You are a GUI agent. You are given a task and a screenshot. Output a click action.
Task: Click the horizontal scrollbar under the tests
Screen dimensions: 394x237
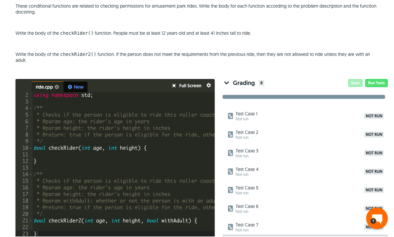point(304,235)
